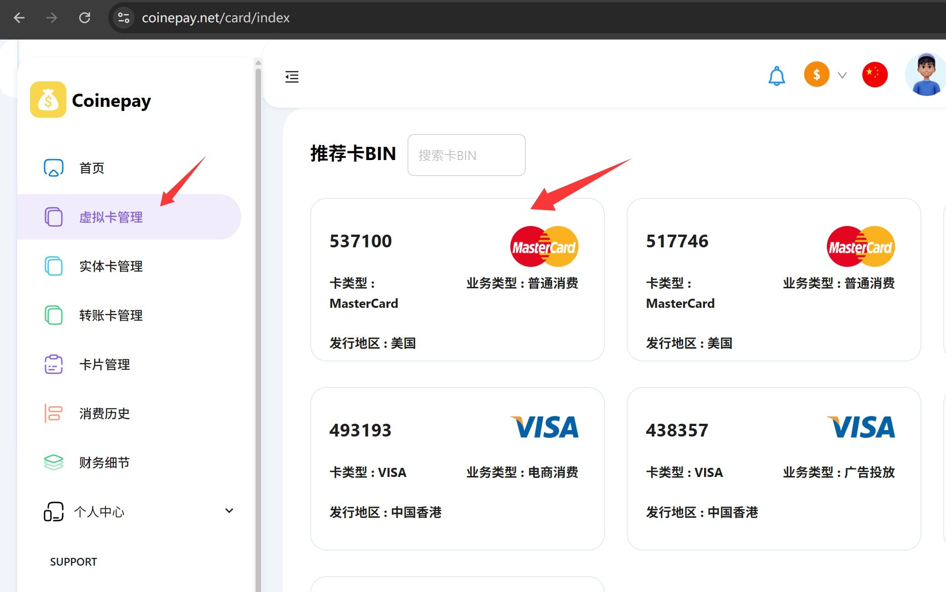Click the sidebar vertical scrollbar
The width and height of the screenshot is (946, 592).
tap(258, 318)
